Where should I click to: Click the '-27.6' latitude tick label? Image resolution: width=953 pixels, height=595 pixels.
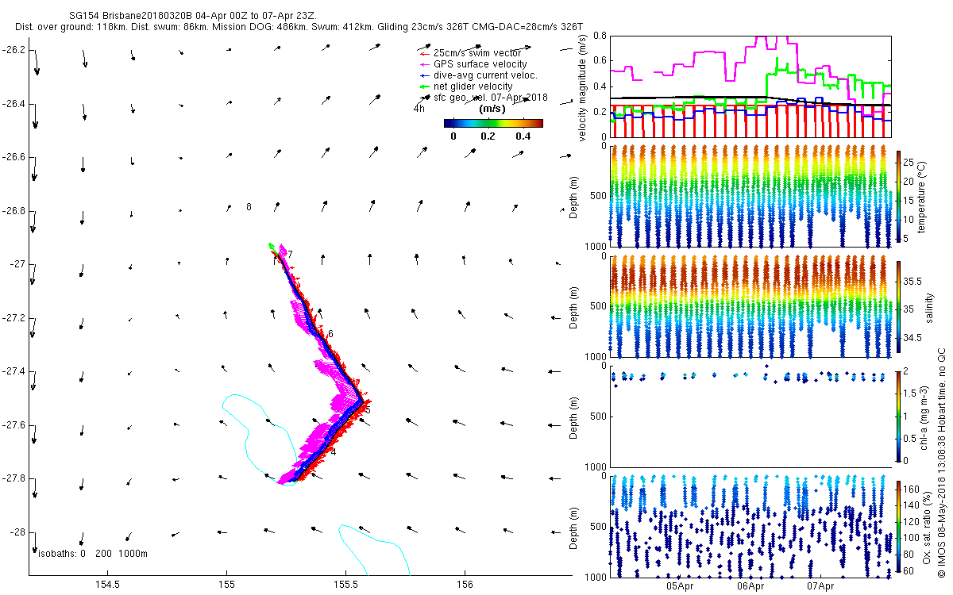click(x=14, y=424)
